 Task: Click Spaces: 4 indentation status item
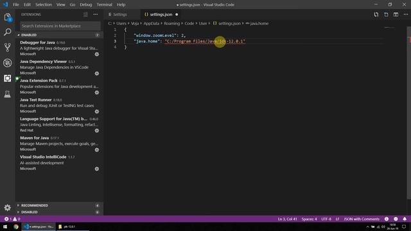tap(309, 219)
